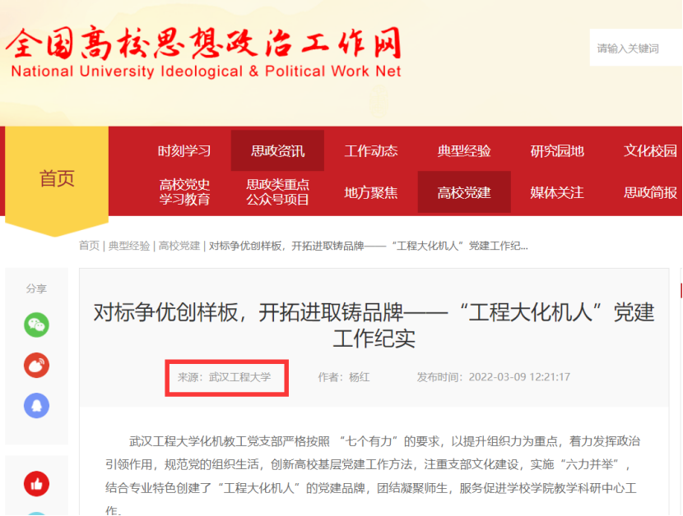
Task: Like the article with thumbs-up icon
Action: click(x=36, y=484)
